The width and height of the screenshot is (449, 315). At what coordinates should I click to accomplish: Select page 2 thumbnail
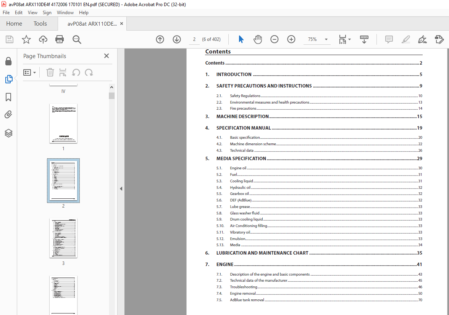coord(63,180)
